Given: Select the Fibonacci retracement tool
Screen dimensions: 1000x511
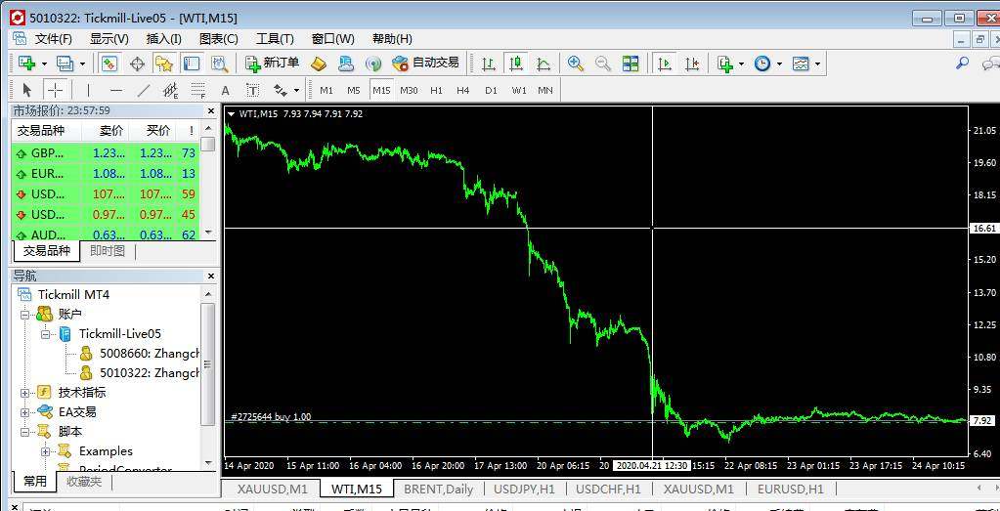Looking at the screenshot, I should click(198, 90).
